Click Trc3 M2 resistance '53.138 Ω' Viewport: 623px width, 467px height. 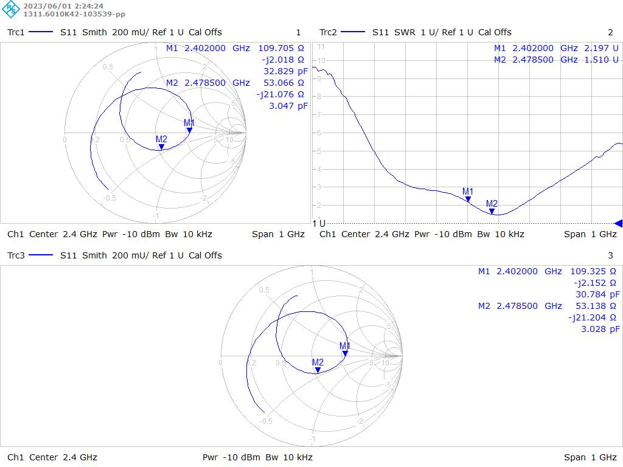point(596,306)
